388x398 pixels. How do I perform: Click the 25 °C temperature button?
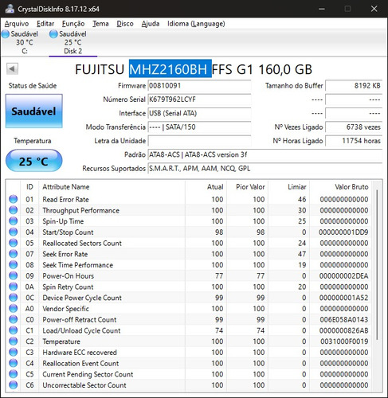coord(34,161)
